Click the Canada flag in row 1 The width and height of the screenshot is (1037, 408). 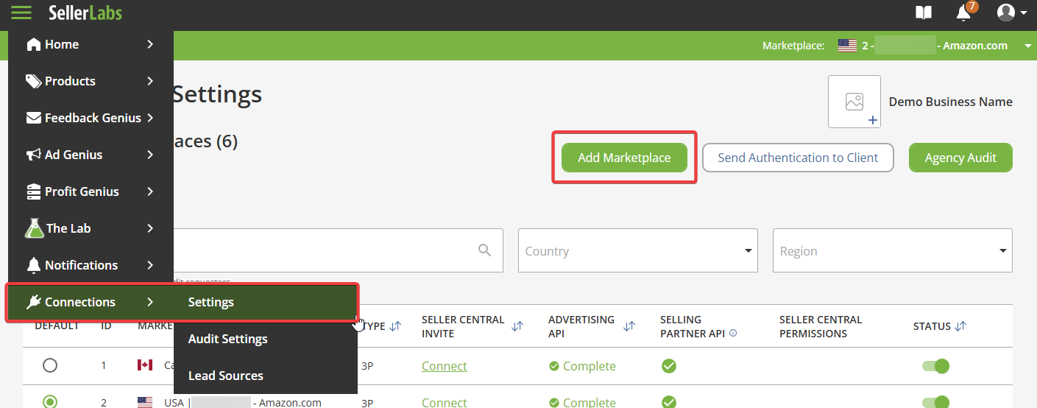point(146,365)
